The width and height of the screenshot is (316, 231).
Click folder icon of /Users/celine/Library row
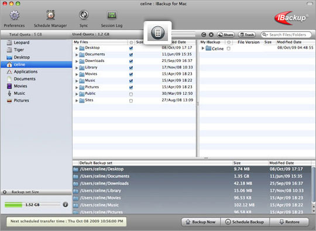click(x=75, y=191)
